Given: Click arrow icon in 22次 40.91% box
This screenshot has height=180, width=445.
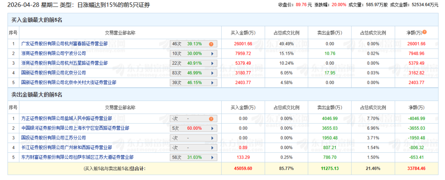Looking at the screenshot, I should (212, 63).
